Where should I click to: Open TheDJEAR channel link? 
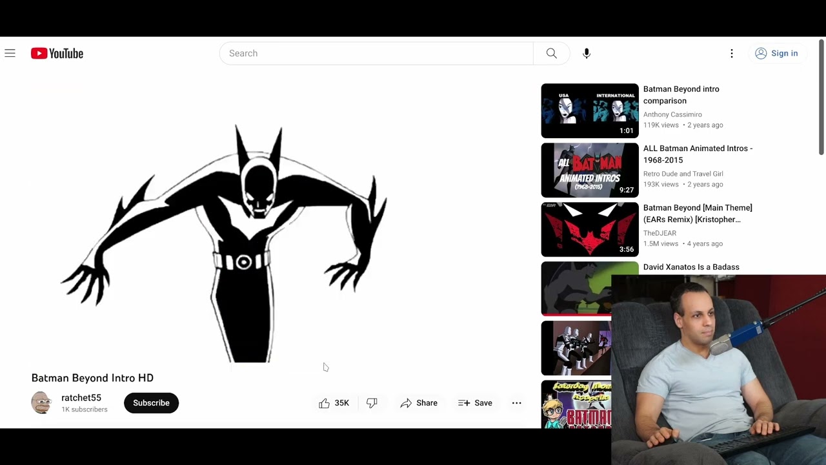coord(660,233)
